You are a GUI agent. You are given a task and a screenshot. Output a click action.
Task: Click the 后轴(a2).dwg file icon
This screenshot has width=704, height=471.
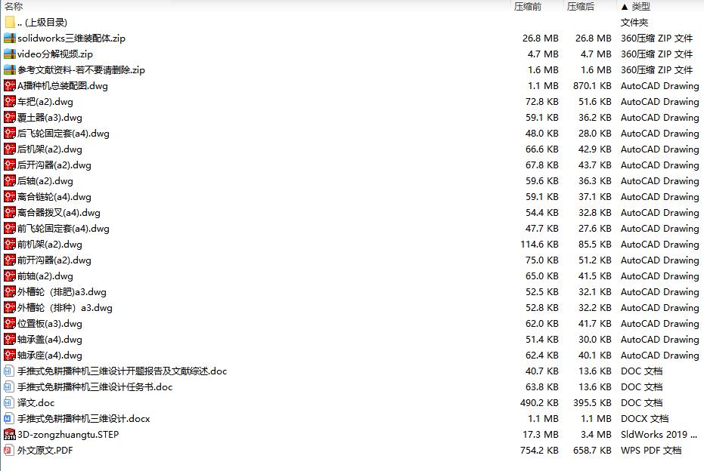[10, 180]
